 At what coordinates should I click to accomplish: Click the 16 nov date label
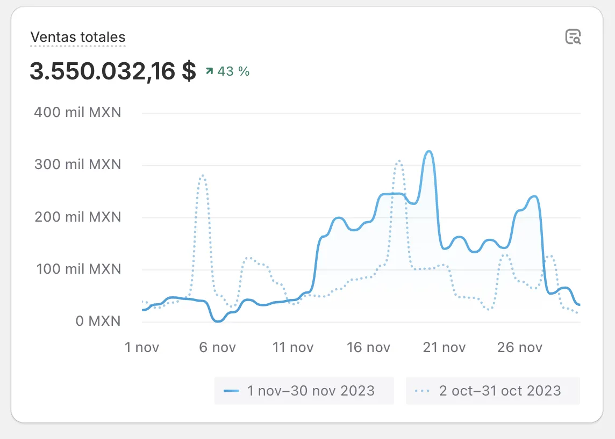[369, 347]
